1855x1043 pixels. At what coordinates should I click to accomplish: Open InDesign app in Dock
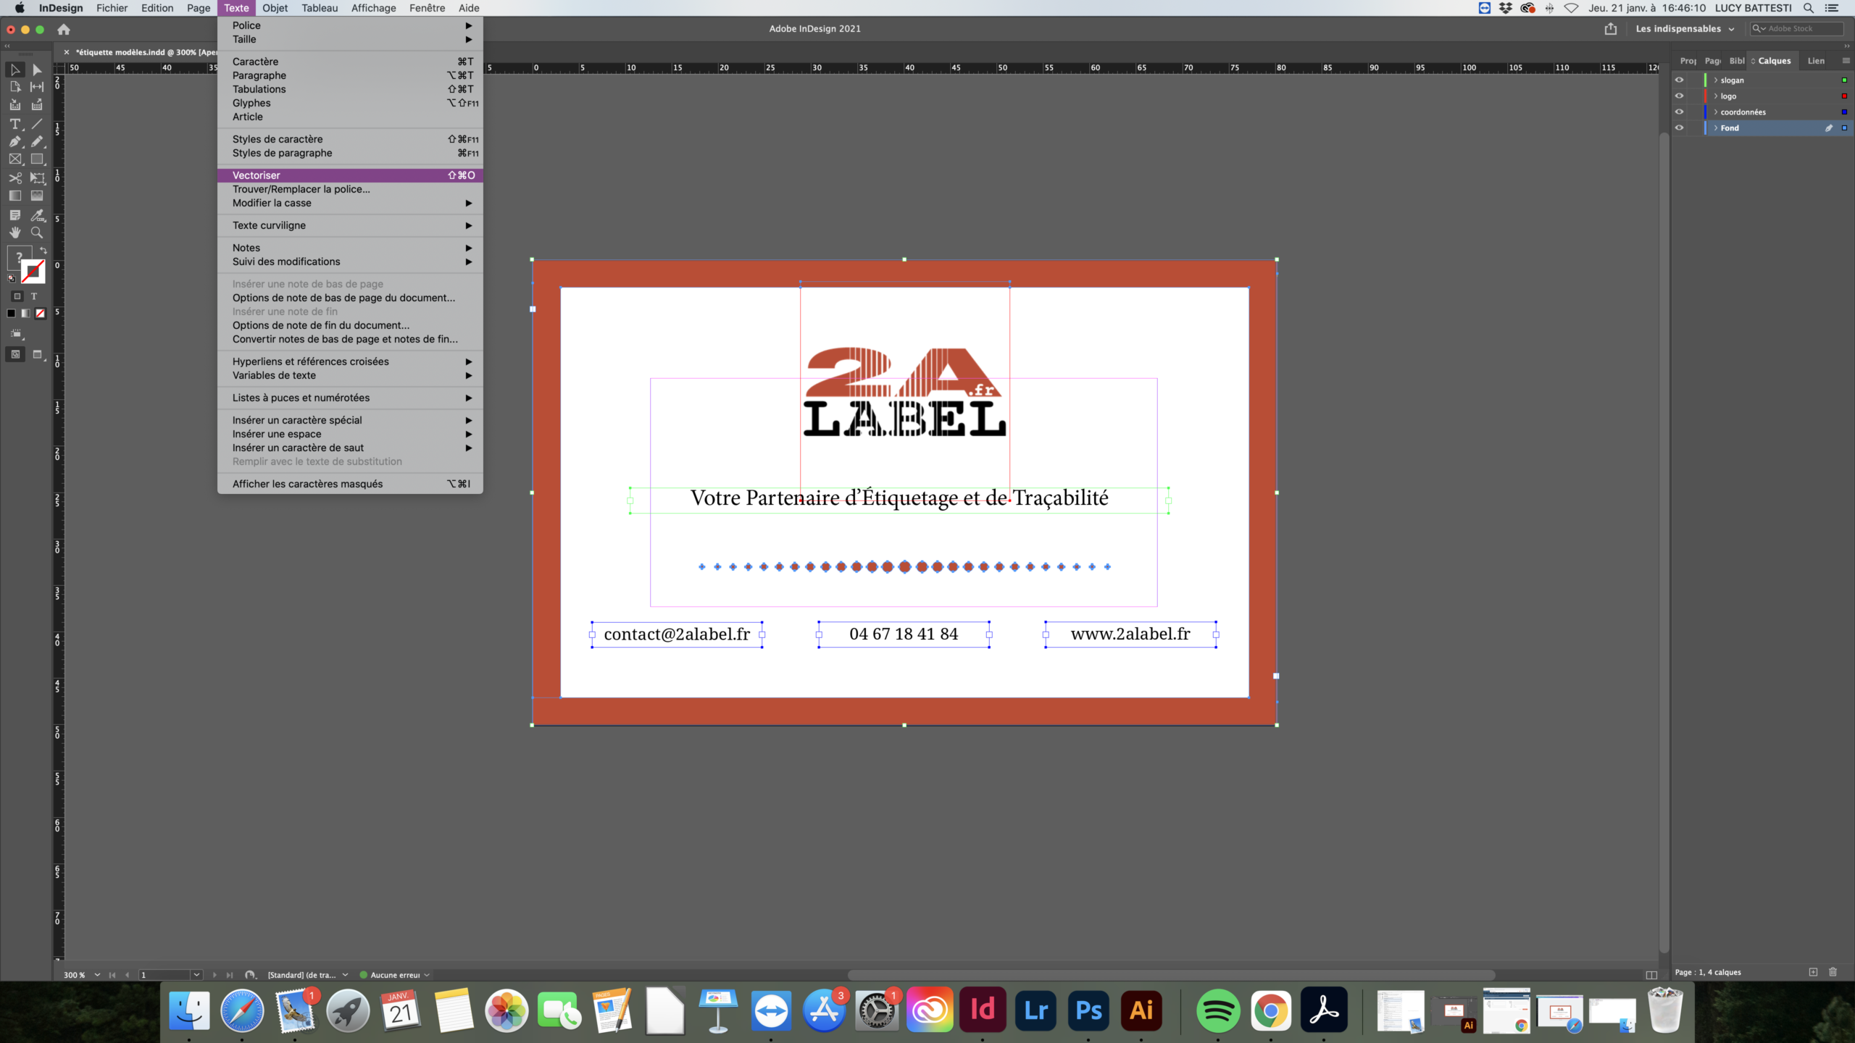pos(983,1010)
